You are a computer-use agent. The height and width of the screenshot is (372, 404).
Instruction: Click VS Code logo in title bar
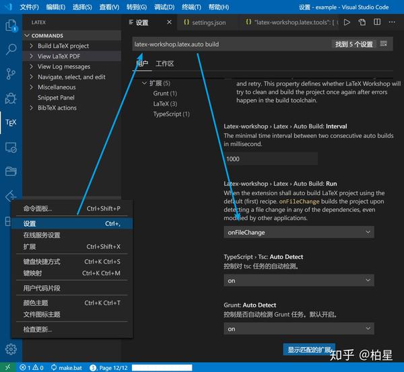[9, 7]
